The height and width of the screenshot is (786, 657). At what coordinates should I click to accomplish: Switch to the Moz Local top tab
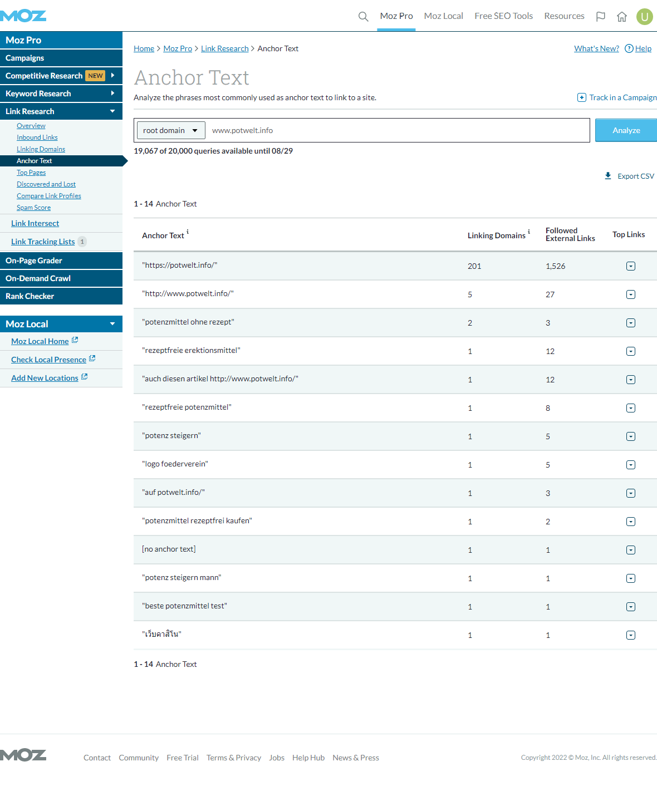coord(443,16)
